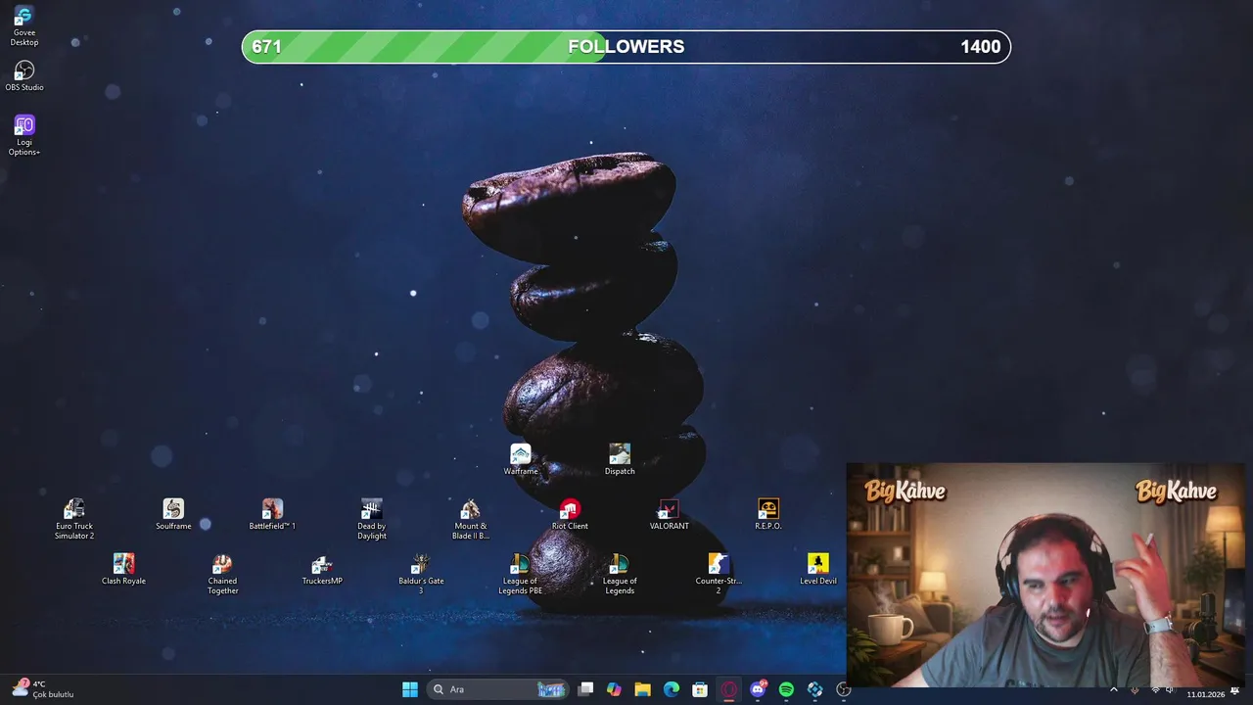
Task: Click the League of Legends PBE icon
Action: [x=521, y=574]
